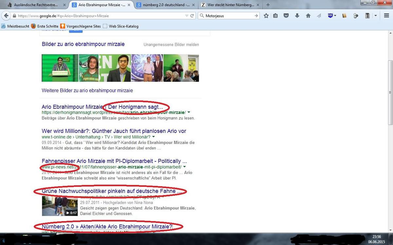Viewport: 393px width, 245px height.
Task: Expand the ABE ad blocker dropdown arrow
Action: point(335,16)
